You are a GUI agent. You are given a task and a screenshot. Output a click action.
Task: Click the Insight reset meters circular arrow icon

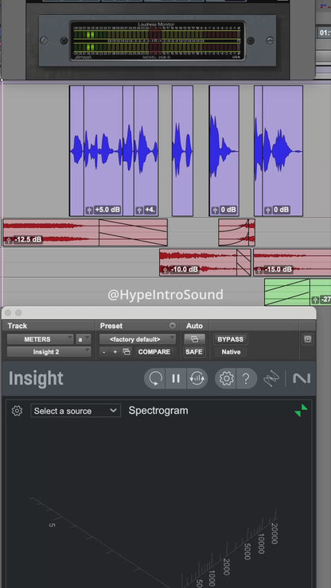click(x=155, y=378)
